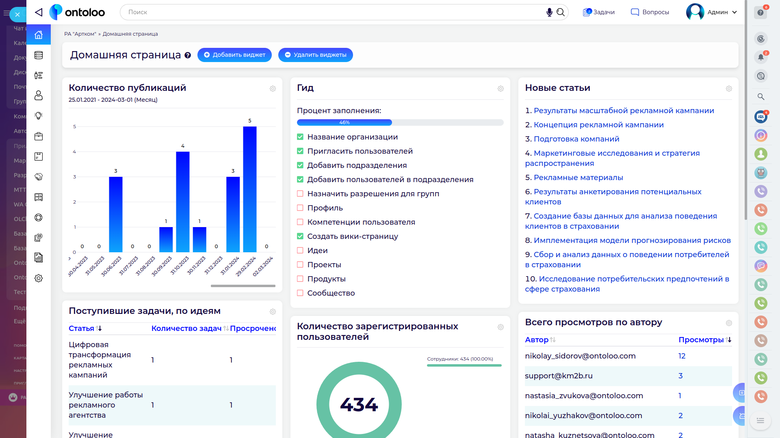Image resolution: width=780 pixels, height=438 pixels.
Task: Open the Задачи menu item
Action: pos(599,12)
